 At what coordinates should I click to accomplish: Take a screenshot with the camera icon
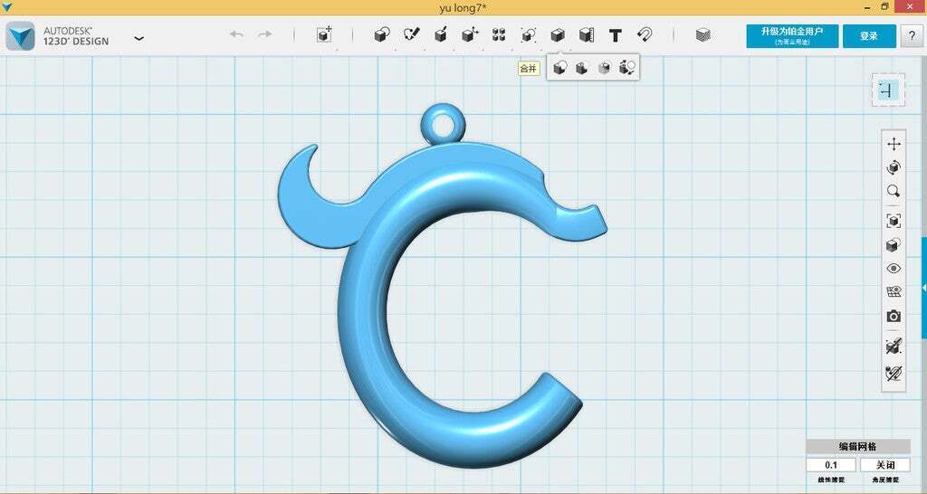[x=894, y=316]
